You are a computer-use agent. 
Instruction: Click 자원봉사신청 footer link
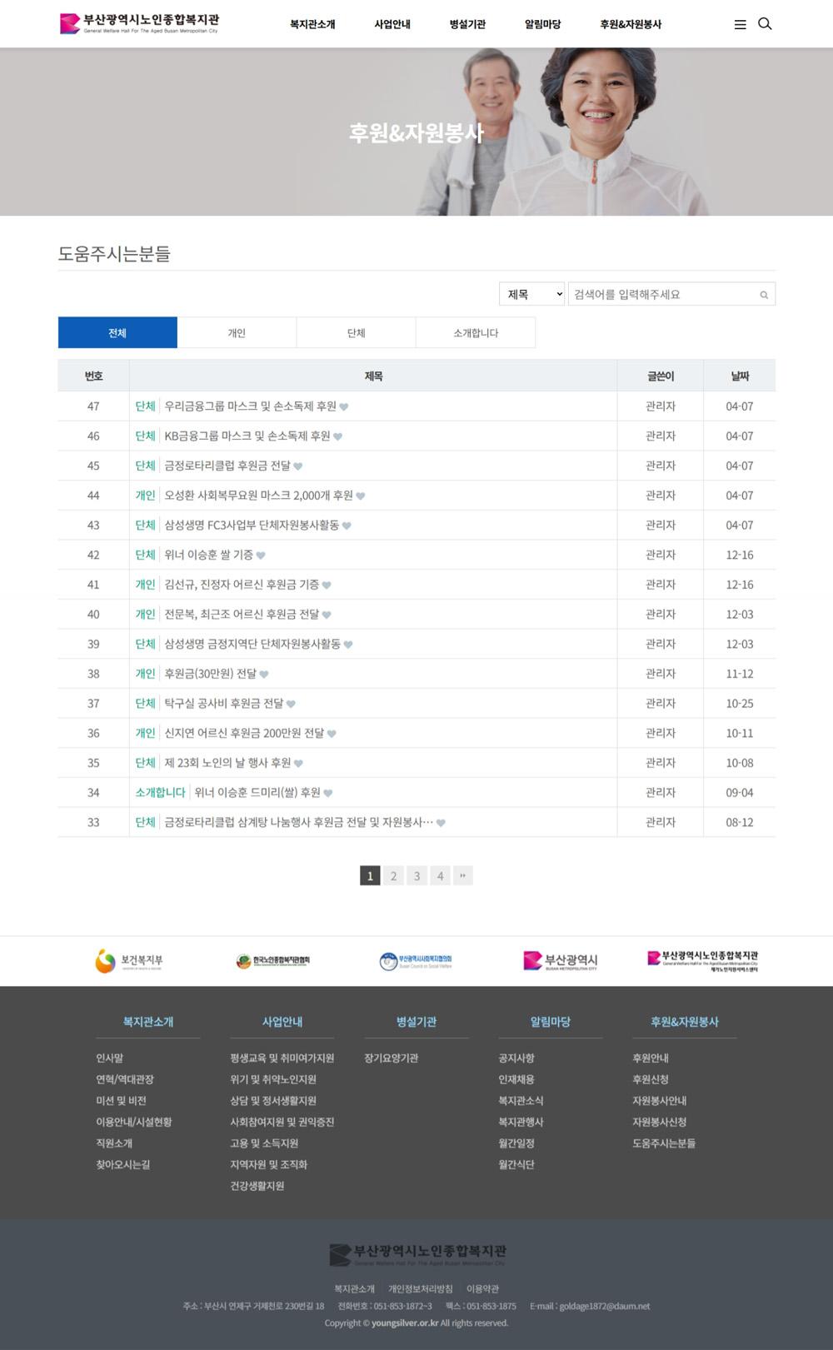pos(660,1123)
